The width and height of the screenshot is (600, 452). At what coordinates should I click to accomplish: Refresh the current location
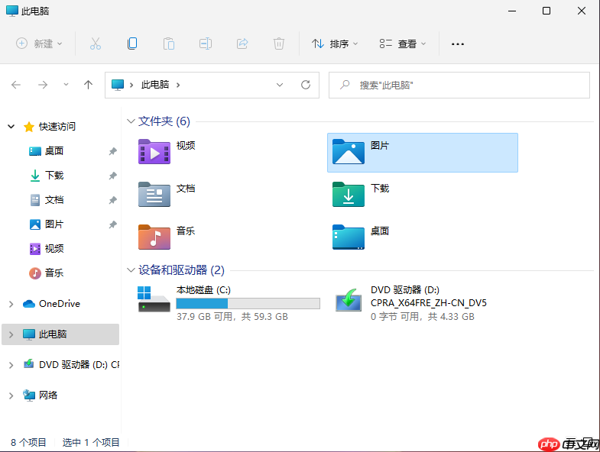tap(306, 85)
